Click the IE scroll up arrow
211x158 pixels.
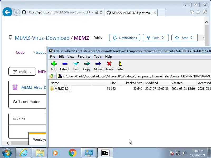(x=207, y=22)
